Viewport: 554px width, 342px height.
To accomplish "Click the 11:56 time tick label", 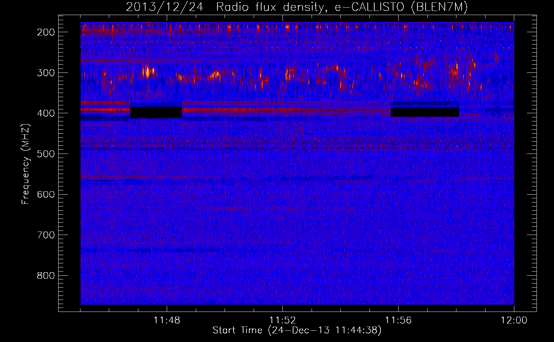I will point(398,320).
